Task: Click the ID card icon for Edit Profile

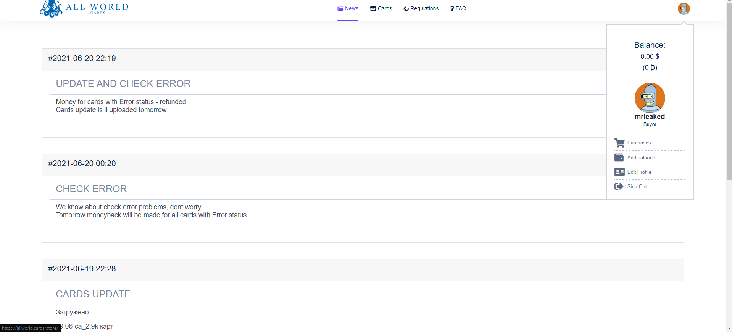Action: click(x=619, y=172)
